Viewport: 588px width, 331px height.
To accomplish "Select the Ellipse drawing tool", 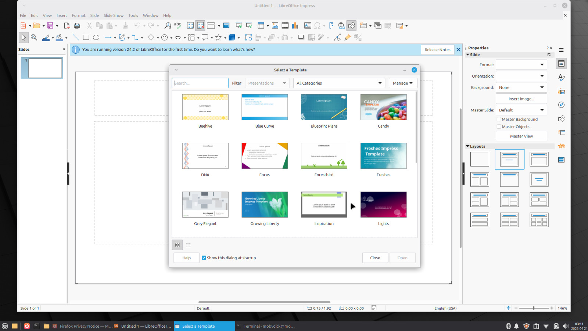I will (x=96, y=38).
